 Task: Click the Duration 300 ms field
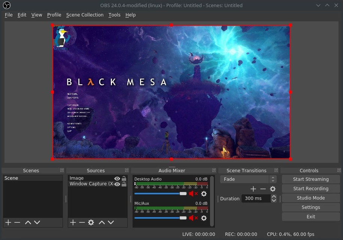coord(256,198)
